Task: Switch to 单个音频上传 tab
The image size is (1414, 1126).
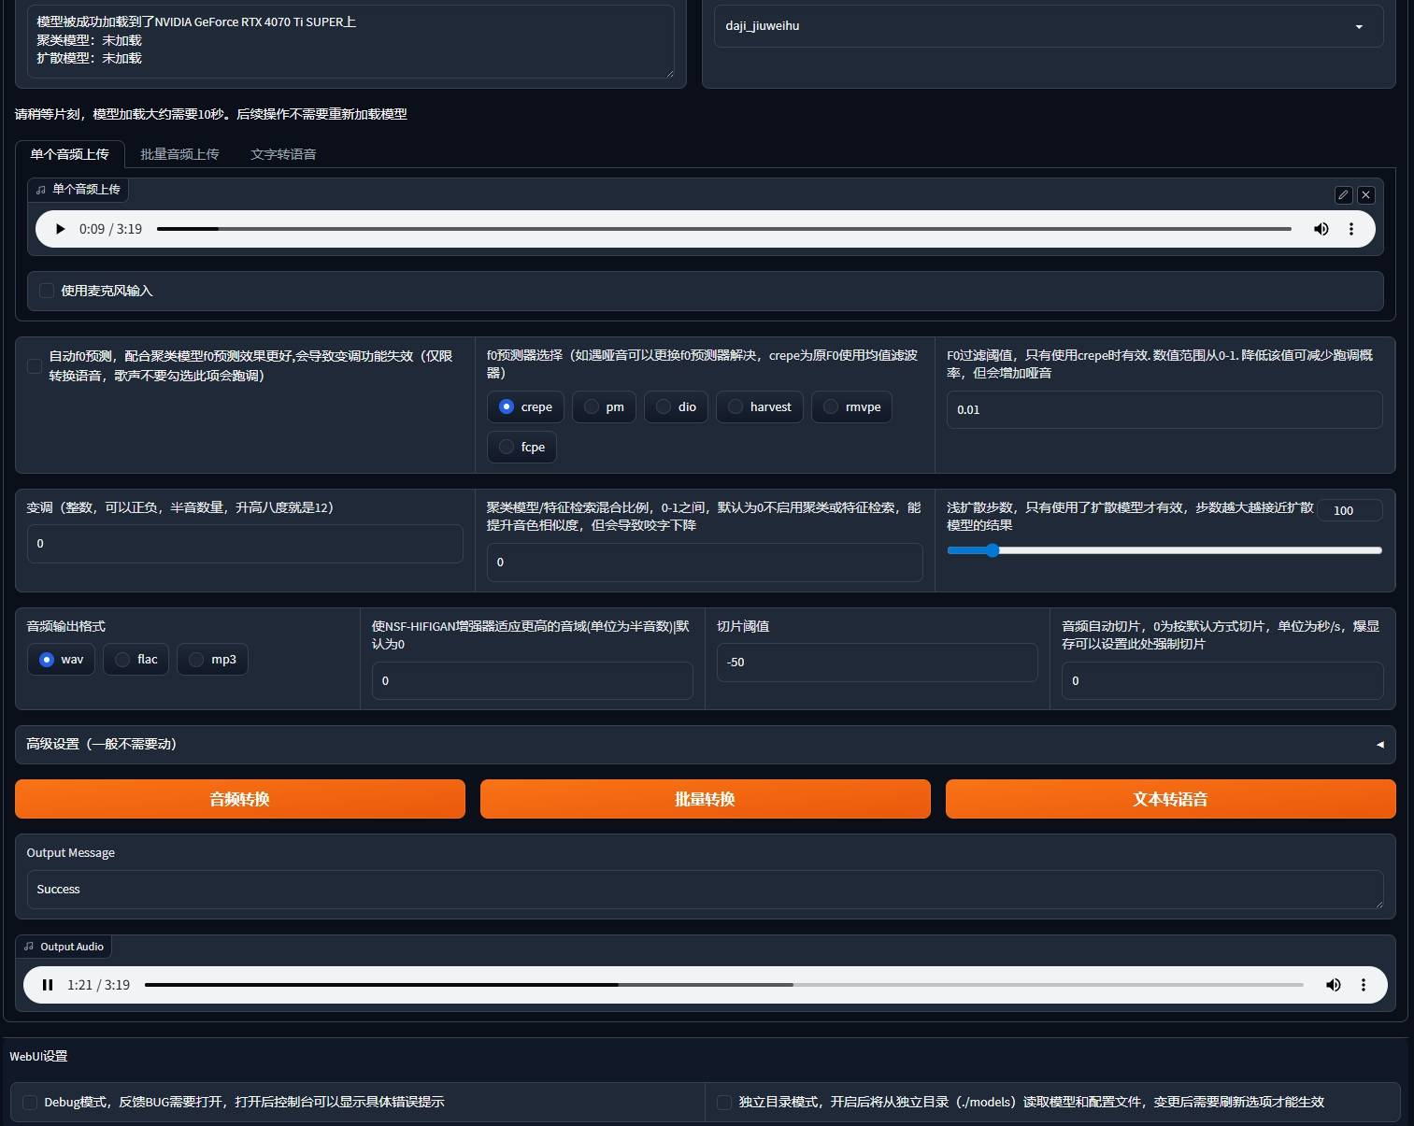Action: coord(70,154)
